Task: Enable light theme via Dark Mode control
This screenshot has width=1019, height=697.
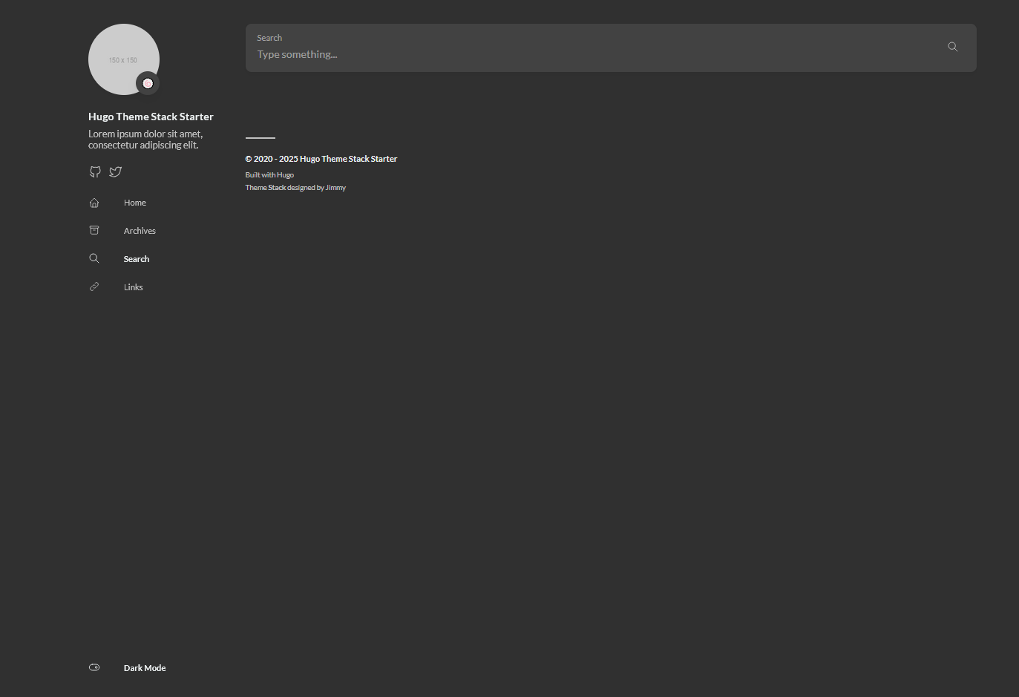Action: pos(94,667)
